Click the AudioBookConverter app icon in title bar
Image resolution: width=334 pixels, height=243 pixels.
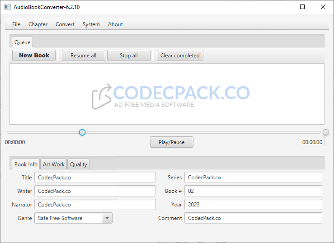7,7
